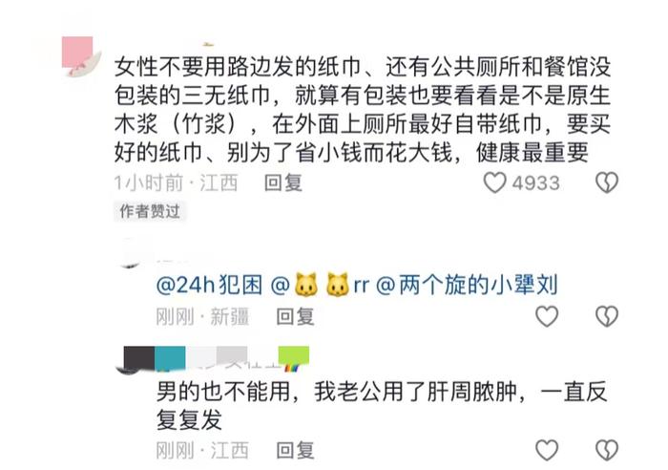Select the top comment text body
668x470 pixels.
(363, 110)
